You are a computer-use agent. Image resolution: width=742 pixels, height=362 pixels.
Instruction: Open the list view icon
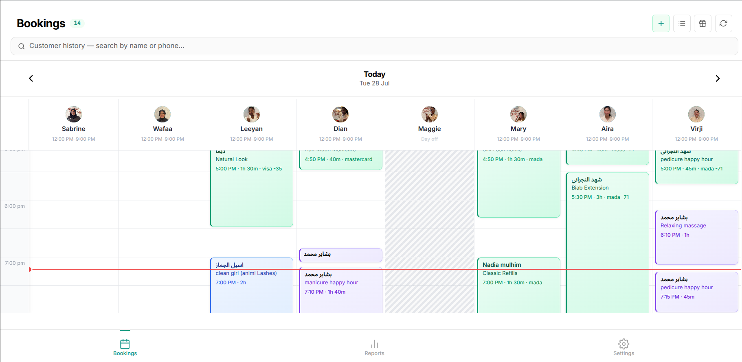(682, 24)
